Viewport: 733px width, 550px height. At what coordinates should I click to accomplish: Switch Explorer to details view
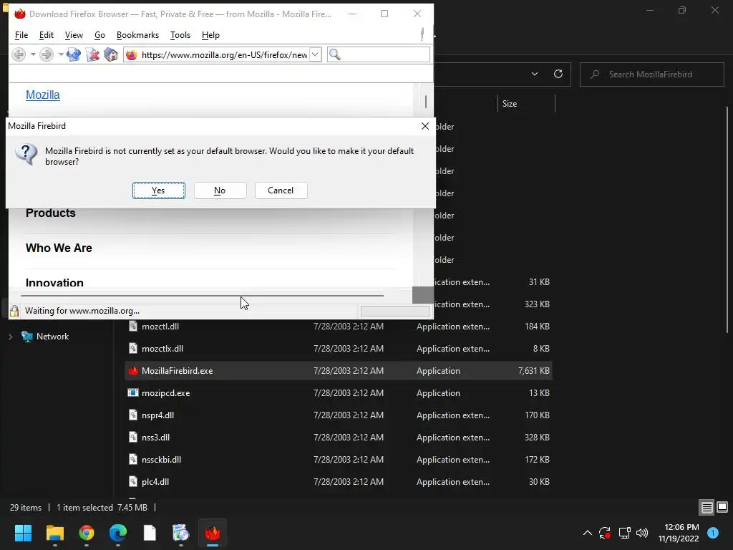[x=707, y=508]
